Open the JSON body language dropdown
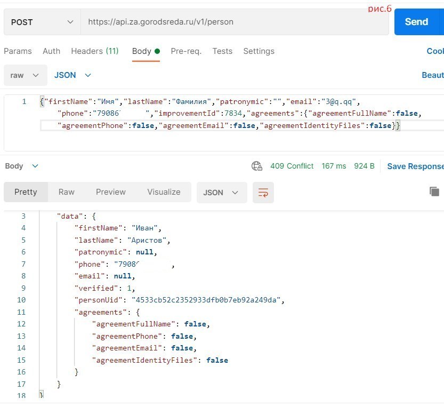Image resolution: width=444 pixels, height=407 pixels. tap(72, 75)
